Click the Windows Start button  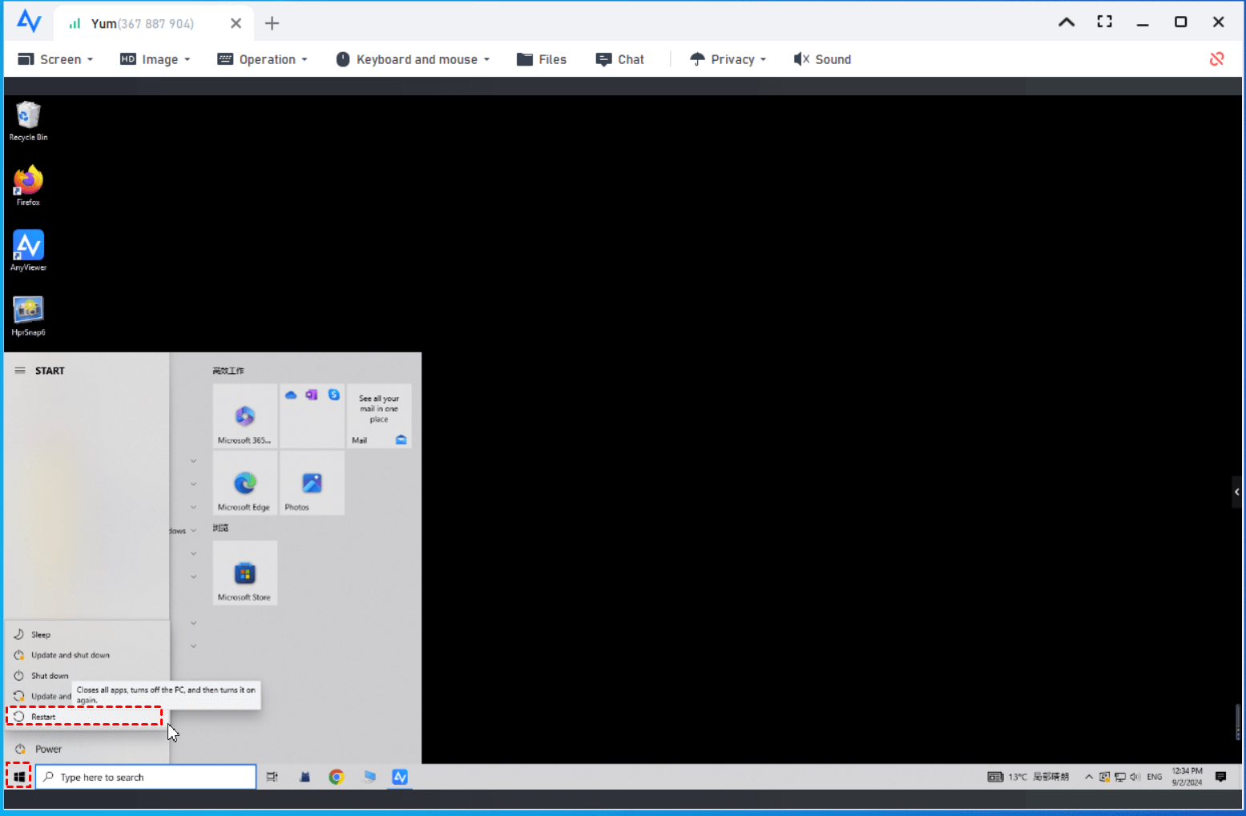(18, 777)
